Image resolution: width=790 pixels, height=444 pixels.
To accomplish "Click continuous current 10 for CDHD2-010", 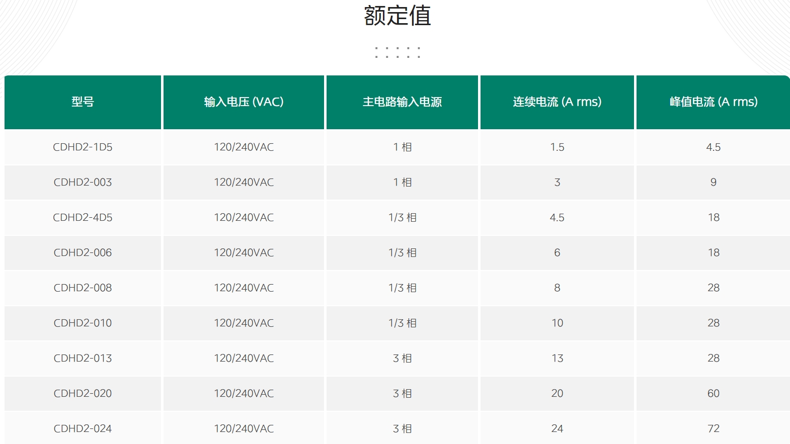I will click(x=557, y=323).
